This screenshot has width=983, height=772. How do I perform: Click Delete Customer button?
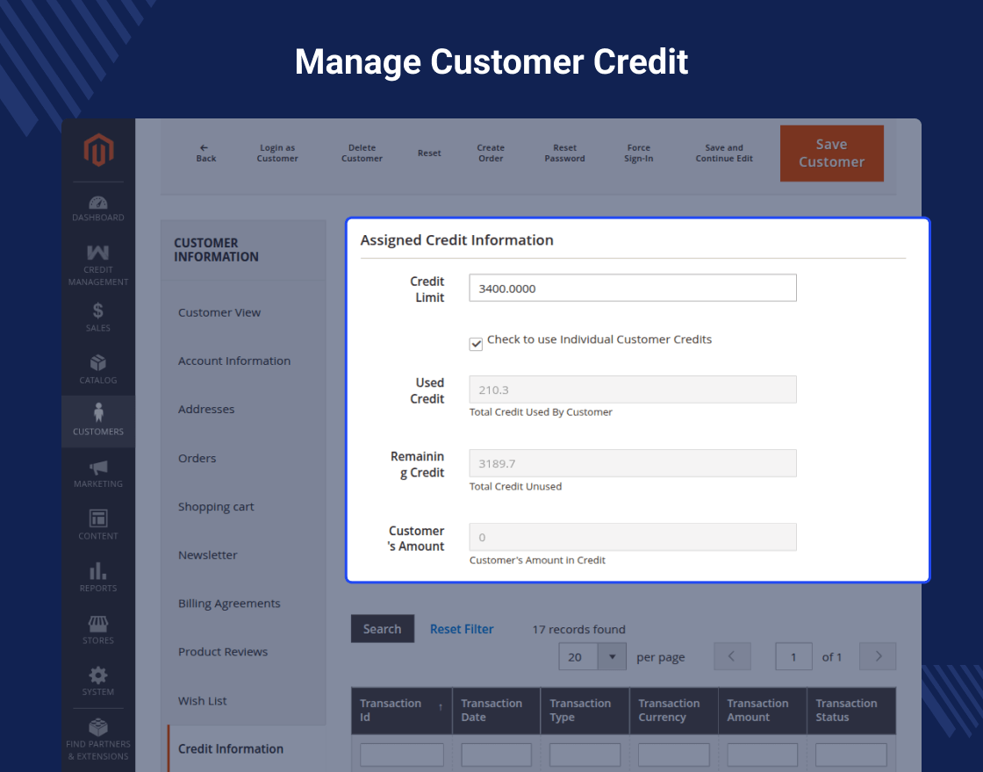point(362,153)
